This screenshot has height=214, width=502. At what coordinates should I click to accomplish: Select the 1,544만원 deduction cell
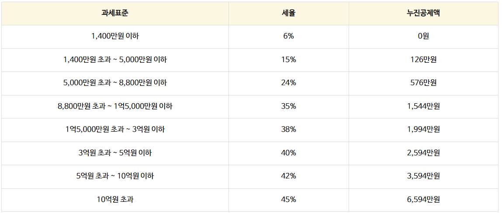pos(425,107)
